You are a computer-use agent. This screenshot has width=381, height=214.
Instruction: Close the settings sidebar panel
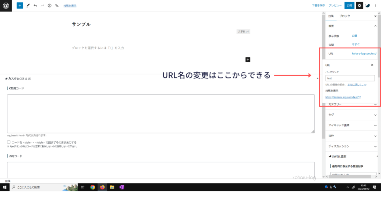[375, 16]
